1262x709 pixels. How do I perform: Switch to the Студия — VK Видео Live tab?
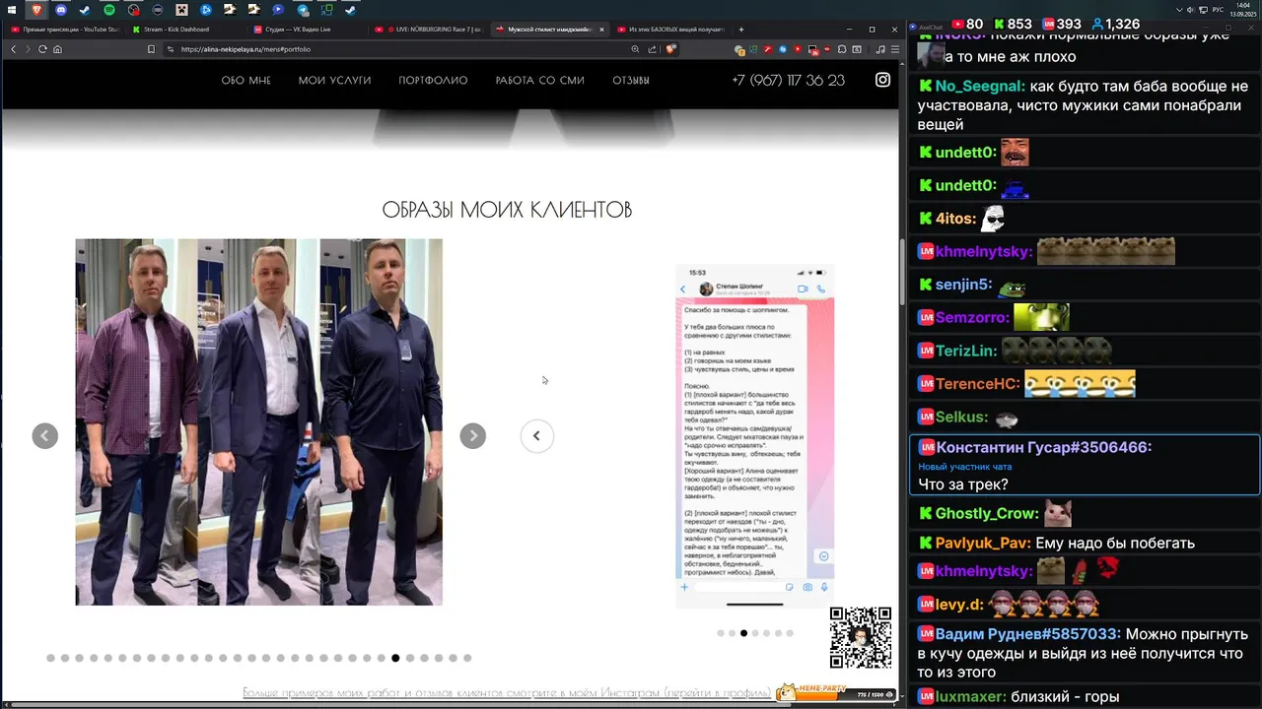307,30
